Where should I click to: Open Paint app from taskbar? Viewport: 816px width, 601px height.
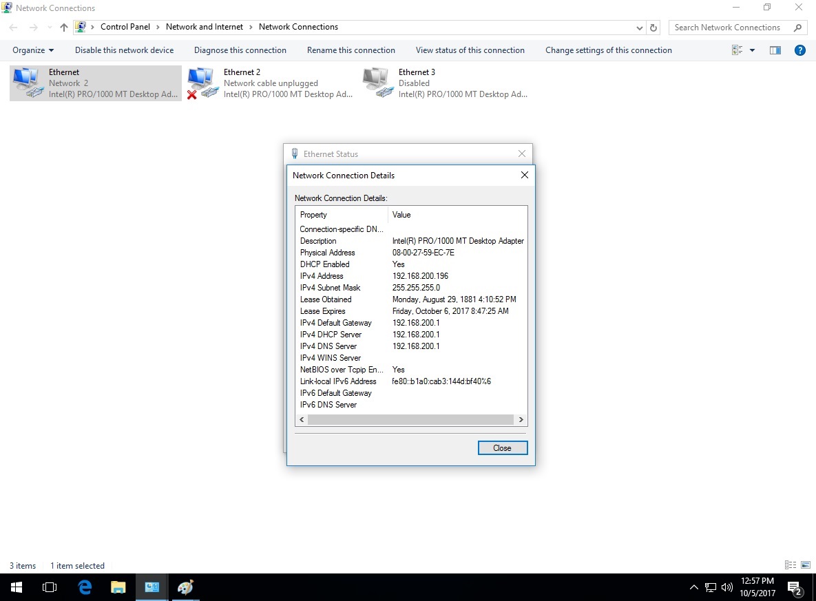tap(186, 587)
